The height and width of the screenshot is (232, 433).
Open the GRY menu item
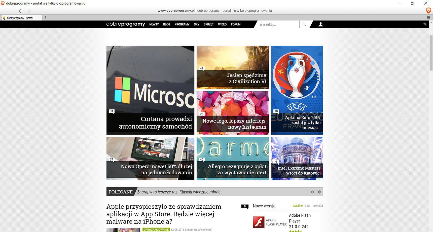click(197, 24)
